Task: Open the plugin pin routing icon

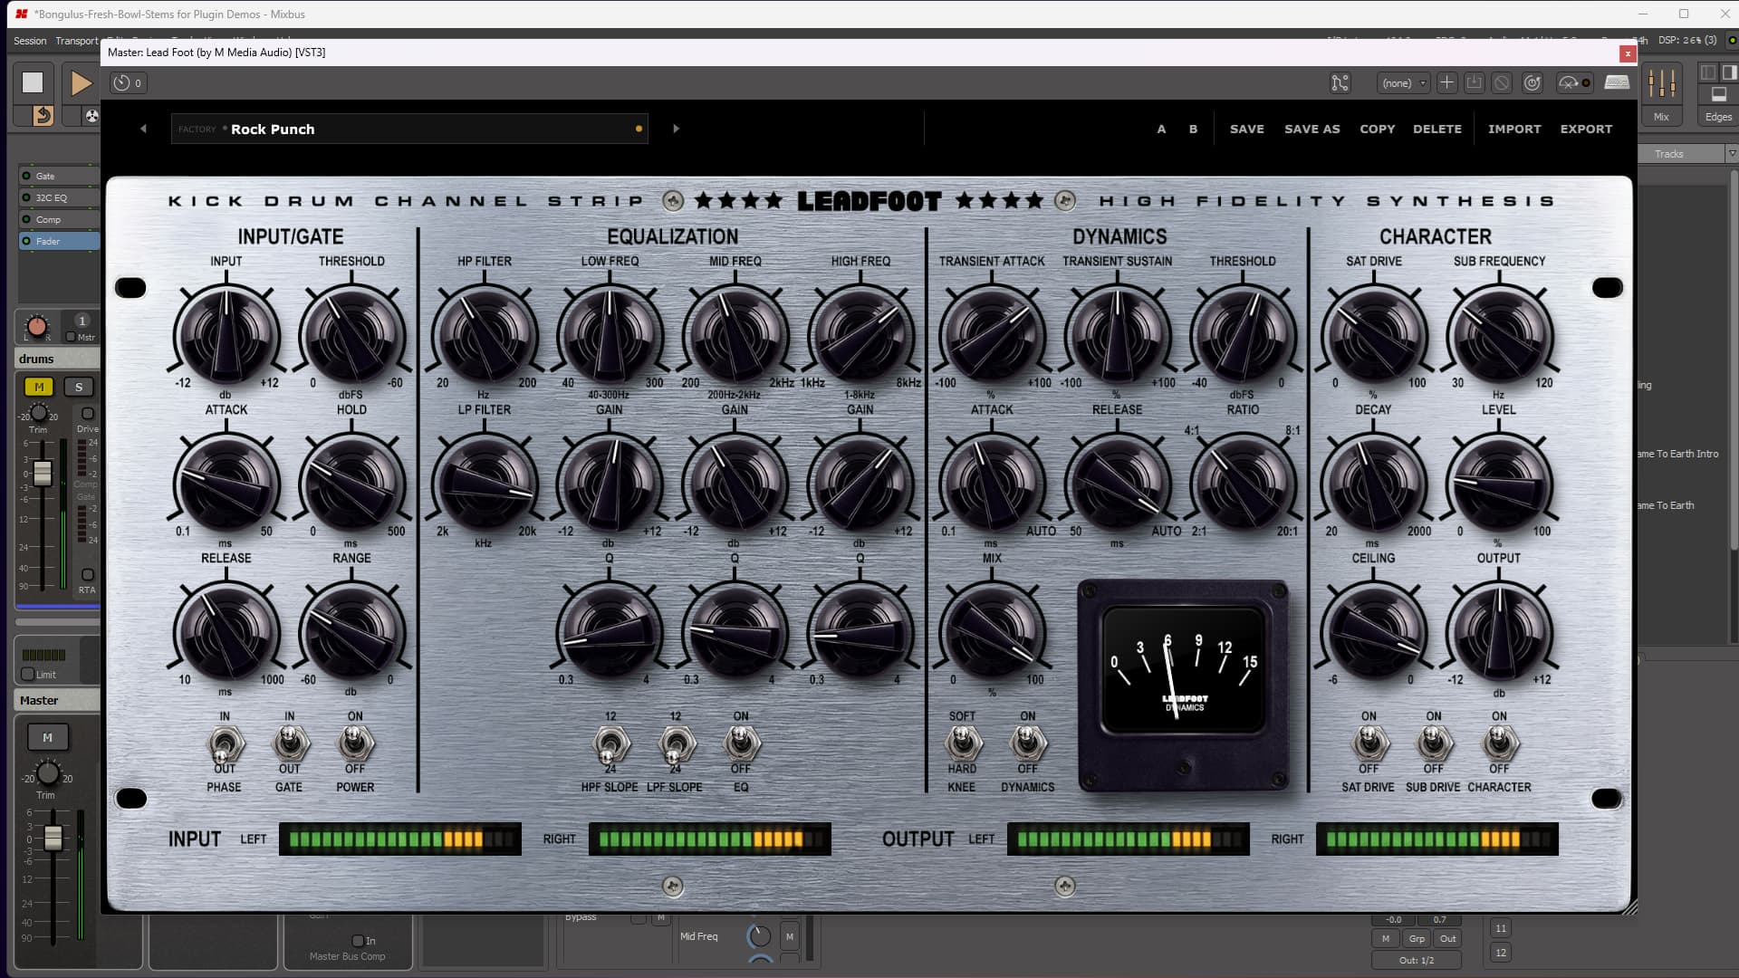Action: point(1340,83)
